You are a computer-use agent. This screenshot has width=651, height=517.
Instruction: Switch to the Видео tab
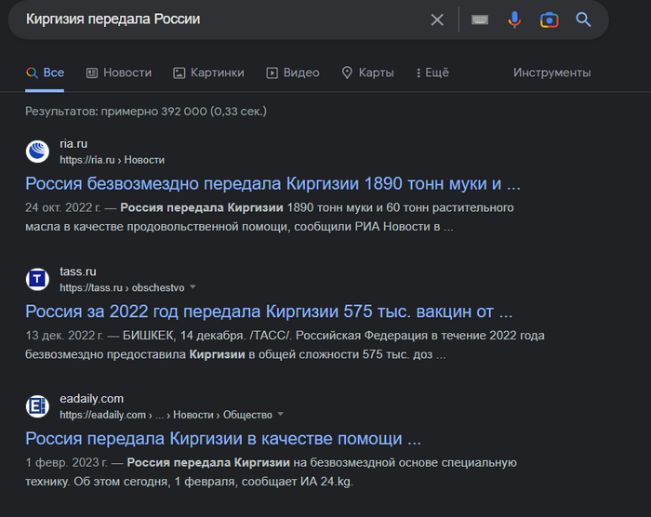[x=293, y=73]
